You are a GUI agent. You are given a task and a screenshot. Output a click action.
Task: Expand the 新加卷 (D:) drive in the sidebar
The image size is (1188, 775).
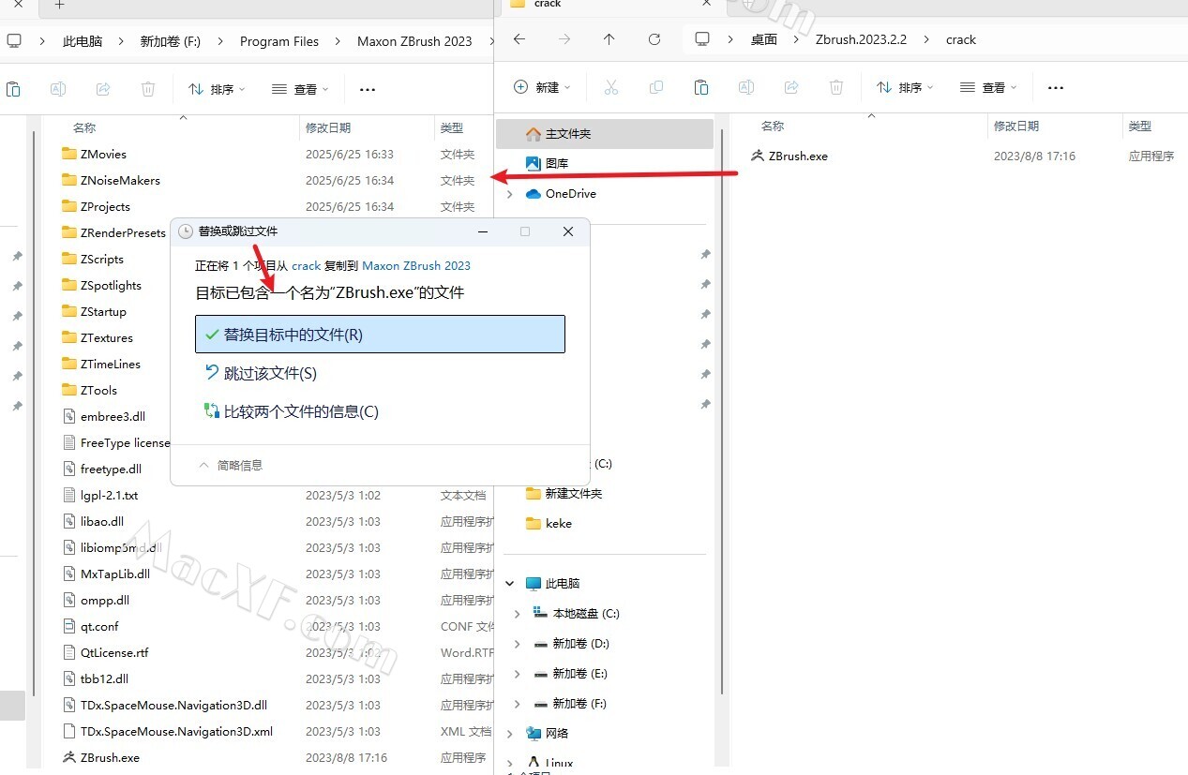(518, 644)
